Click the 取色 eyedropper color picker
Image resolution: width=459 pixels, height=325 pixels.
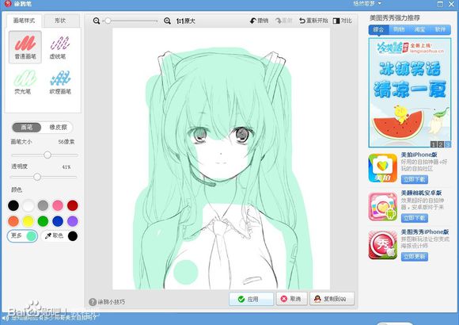[54, 235]
